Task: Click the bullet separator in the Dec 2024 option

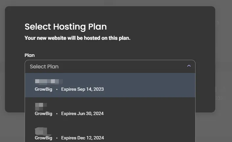Action: click(x=57, y=138)
